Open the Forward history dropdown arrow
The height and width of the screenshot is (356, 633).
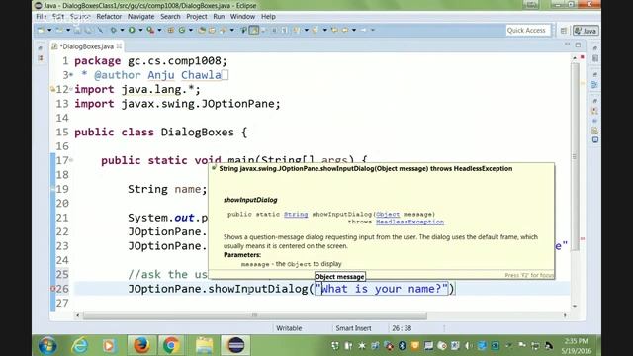tap(373, 30)
